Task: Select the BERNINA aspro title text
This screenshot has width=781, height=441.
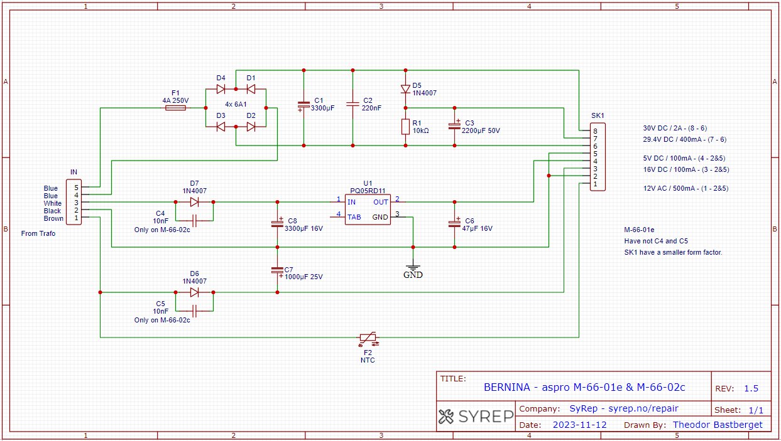Action: point(584,388)
